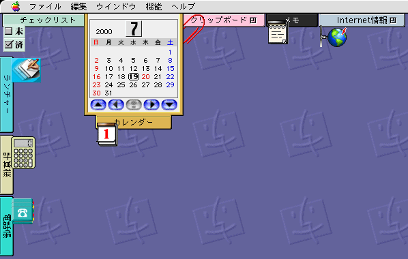Select calendar date 29
408x259 pixels.
pos(170,85)
